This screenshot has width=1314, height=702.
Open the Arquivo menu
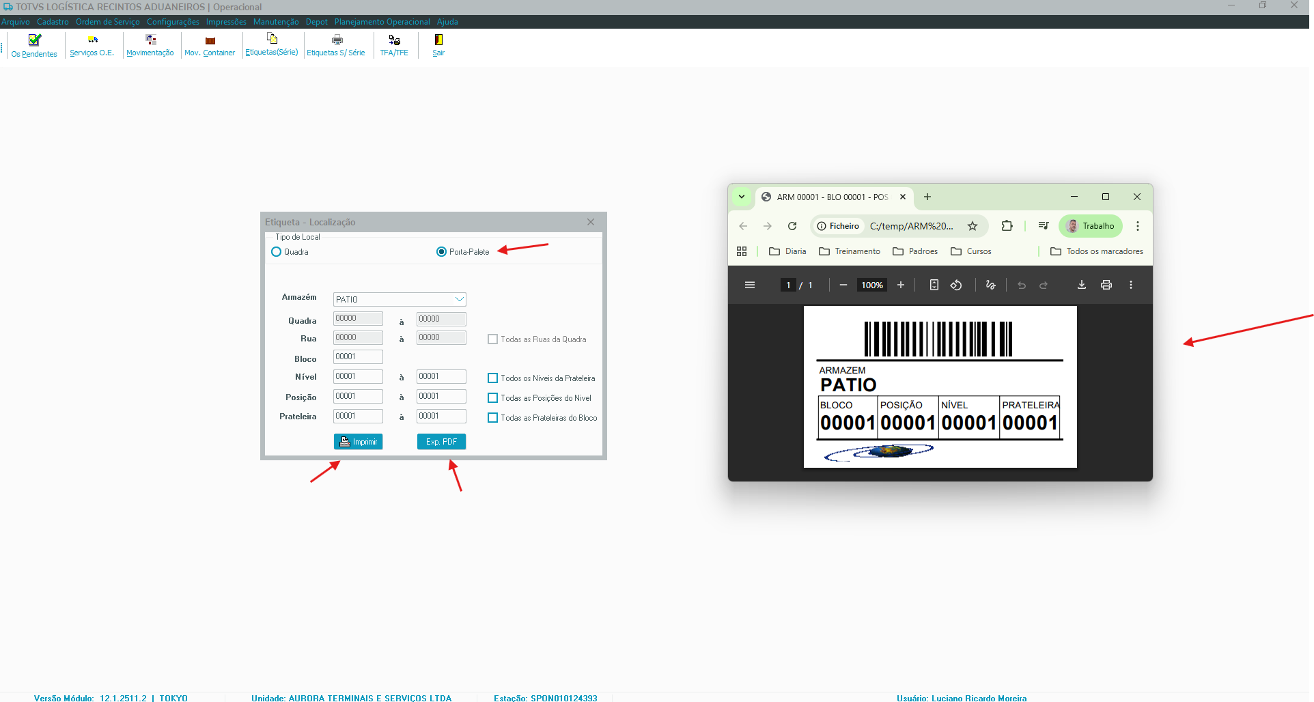[x=15, y=22]
